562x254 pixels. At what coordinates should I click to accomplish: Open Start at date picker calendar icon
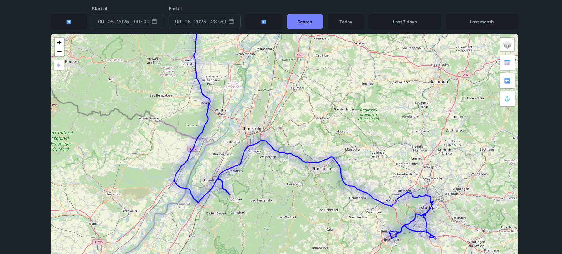155,21
